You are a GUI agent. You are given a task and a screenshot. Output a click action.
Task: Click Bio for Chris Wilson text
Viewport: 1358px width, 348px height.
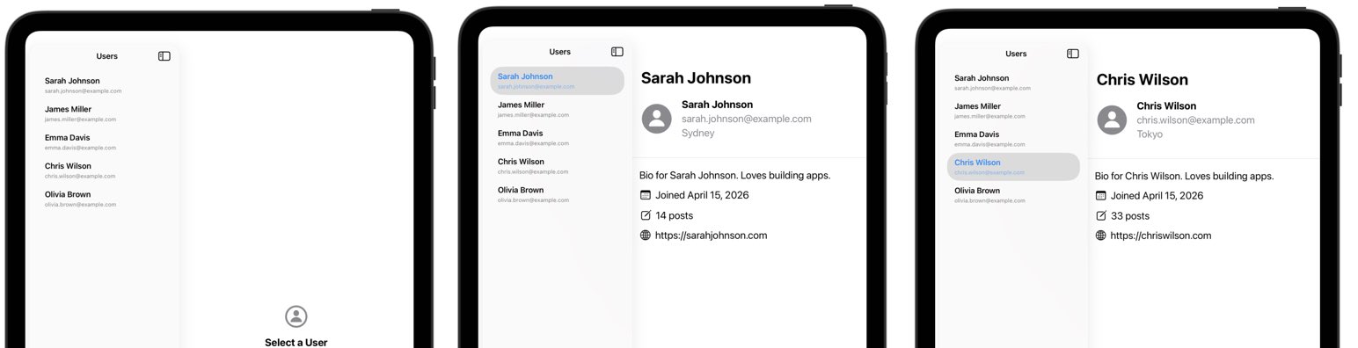click(x=1184, y=176)
